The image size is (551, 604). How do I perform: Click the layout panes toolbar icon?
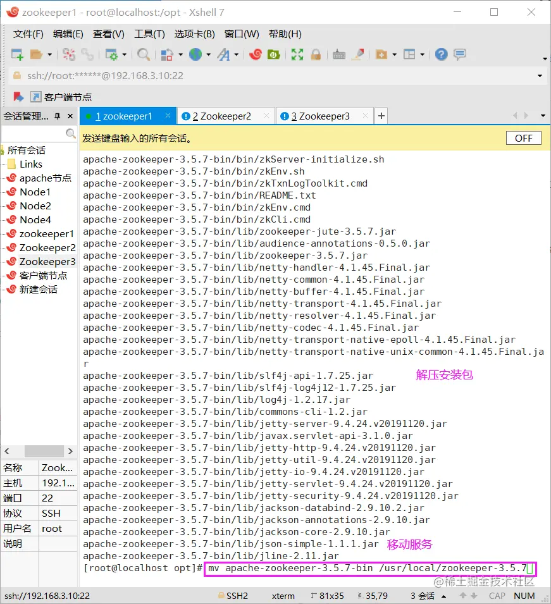[409, 54]
